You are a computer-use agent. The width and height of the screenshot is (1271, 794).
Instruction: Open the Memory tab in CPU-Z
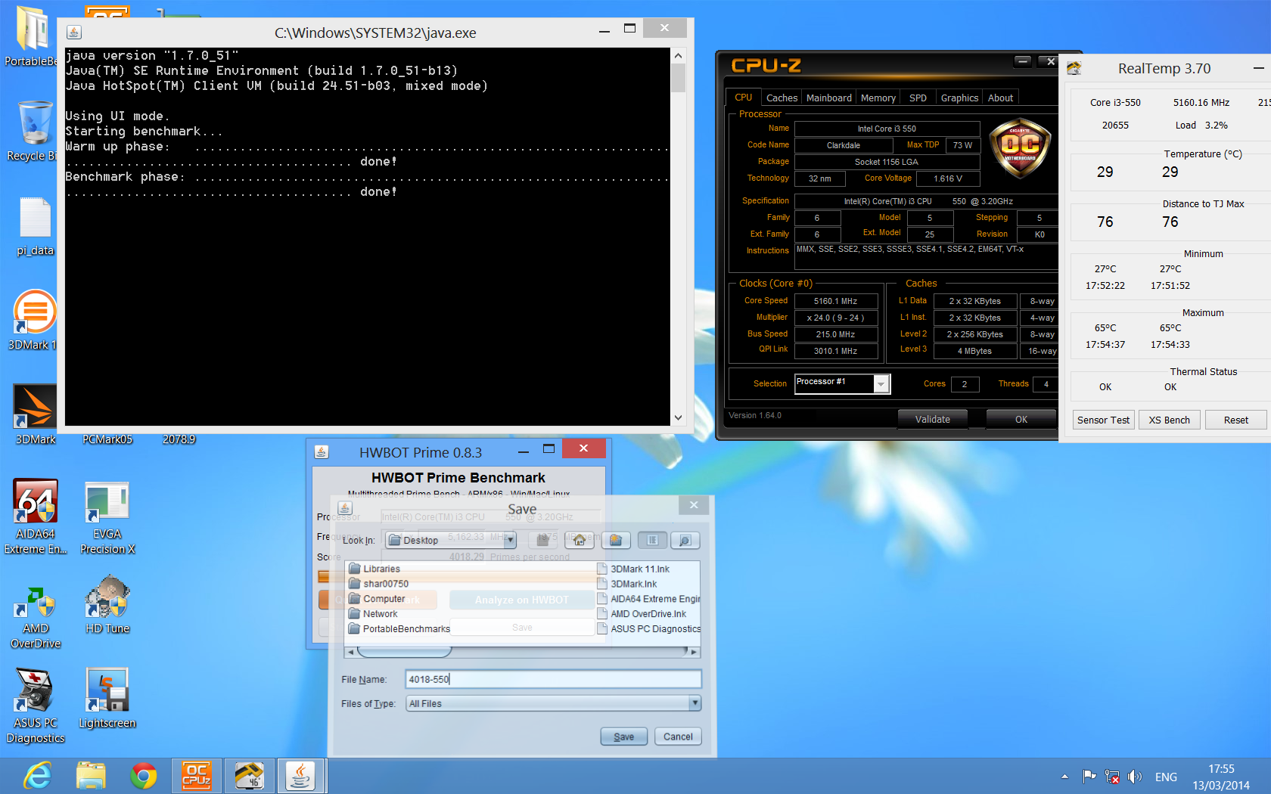tap(878, 98)
